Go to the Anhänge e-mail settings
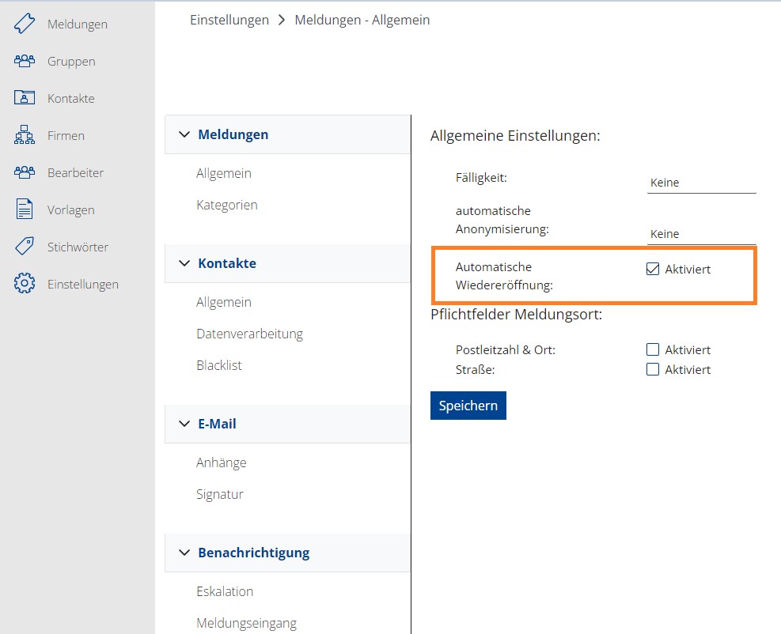781x634 pixels. (221, 462)
